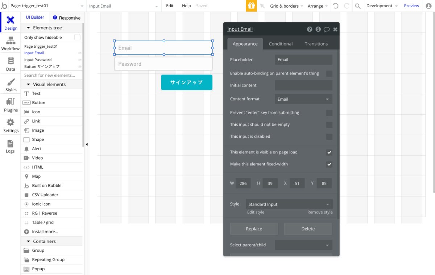Open the Grid & borders dropdown
This screenshot has height=275, width=435.
(x=286, y=6)
